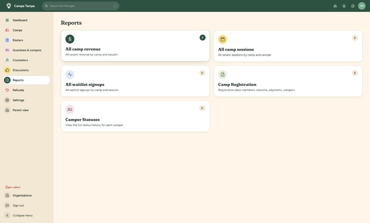370x223 pixels.
Task: Open Rosters in sidebar
Action: click(27, 40)
